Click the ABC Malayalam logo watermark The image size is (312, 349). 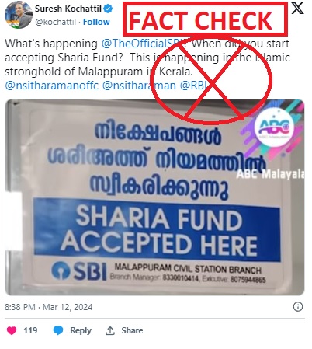pyautogui.click(x=274, y=127)
